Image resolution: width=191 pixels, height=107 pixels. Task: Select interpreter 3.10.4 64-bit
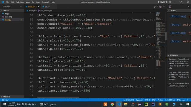click(170, 100)
